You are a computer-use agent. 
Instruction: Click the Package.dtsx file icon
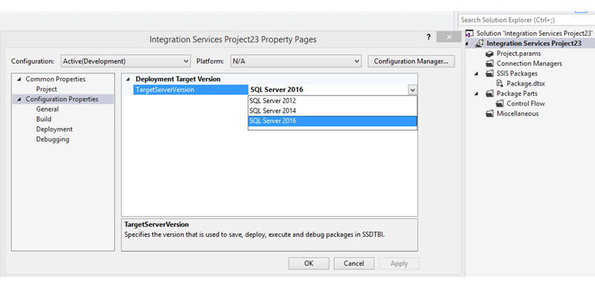500,83
